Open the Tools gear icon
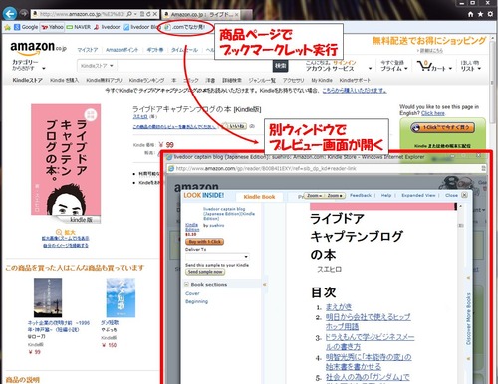The height and width of the screenshot is (384, 498). (490, 14)
